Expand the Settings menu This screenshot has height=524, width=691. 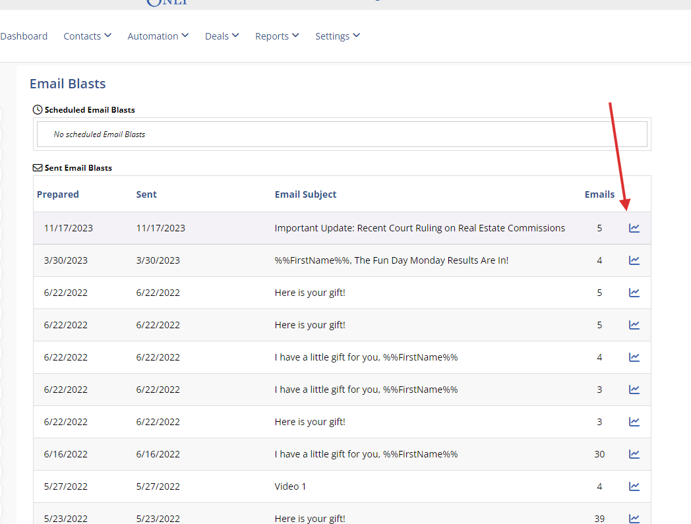pyautogui.click(x=338, y=36)
